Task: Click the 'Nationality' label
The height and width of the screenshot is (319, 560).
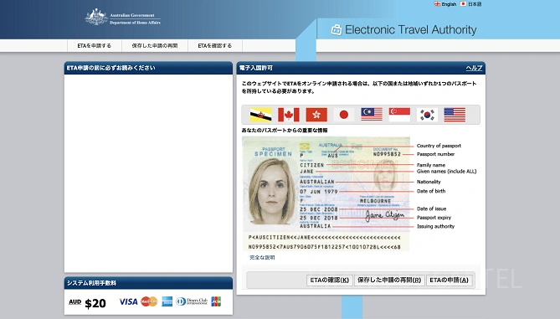Action: coord(429,182)
